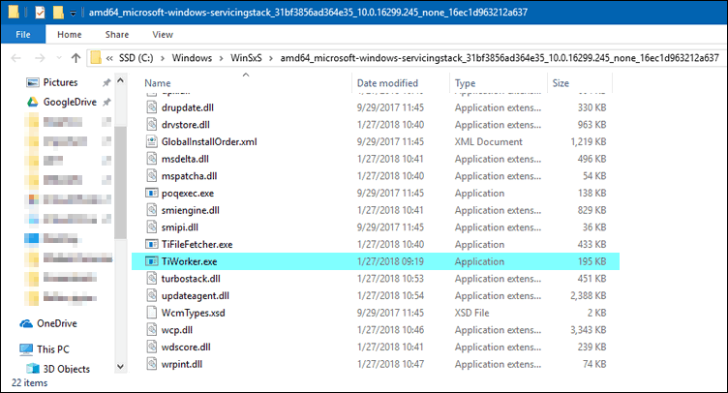Click the GoogleDrive pin icon
The width and height of the screenshot is (728, 393).
click(106, 102)
